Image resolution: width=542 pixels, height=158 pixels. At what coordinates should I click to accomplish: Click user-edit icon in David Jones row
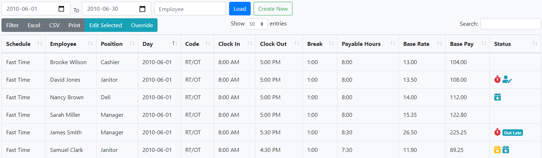coord(507,79)
